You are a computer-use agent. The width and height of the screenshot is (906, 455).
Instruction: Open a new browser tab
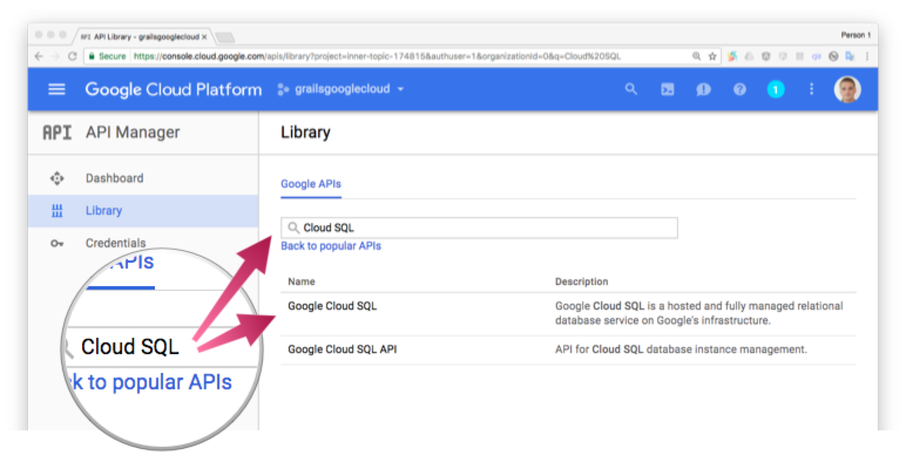[225, 38]
